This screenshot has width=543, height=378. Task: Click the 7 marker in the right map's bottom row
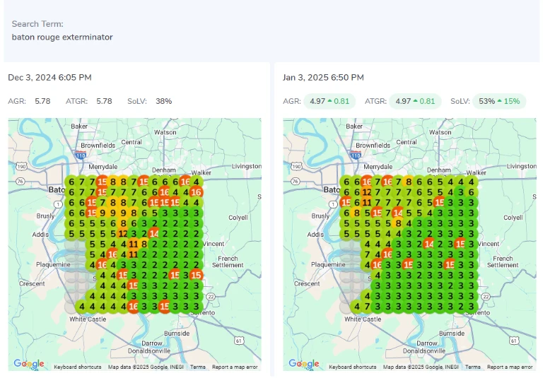367,306
